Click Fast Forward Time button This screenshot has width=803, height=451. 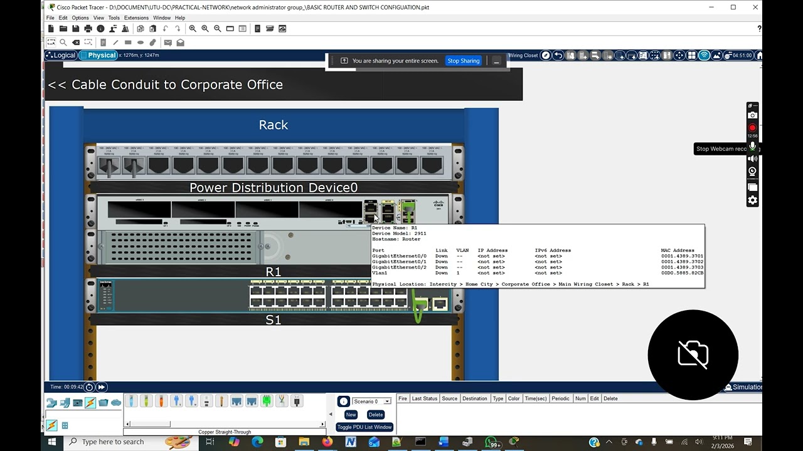(x=101, y=387)
